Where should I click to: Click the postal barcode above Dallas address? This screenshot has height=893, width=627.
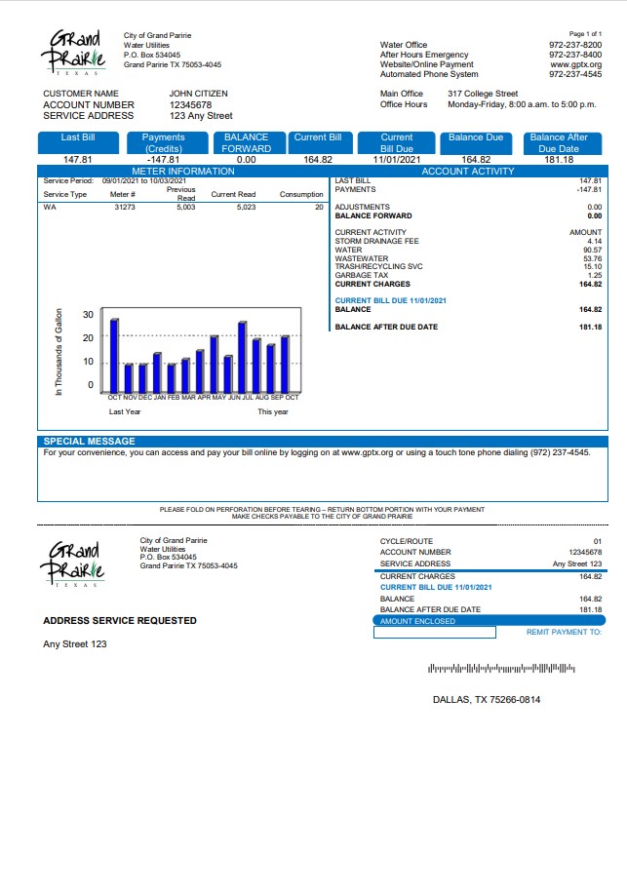(501, 668)
